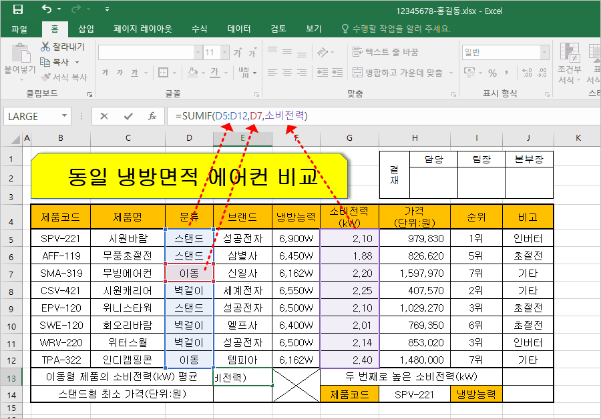Click 병합하고 가운데 맞춤 button
The image size is (601, 419).
coord(397,72)
